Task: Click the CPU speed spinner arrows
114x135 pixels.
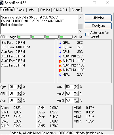Action: click(19, 94)
